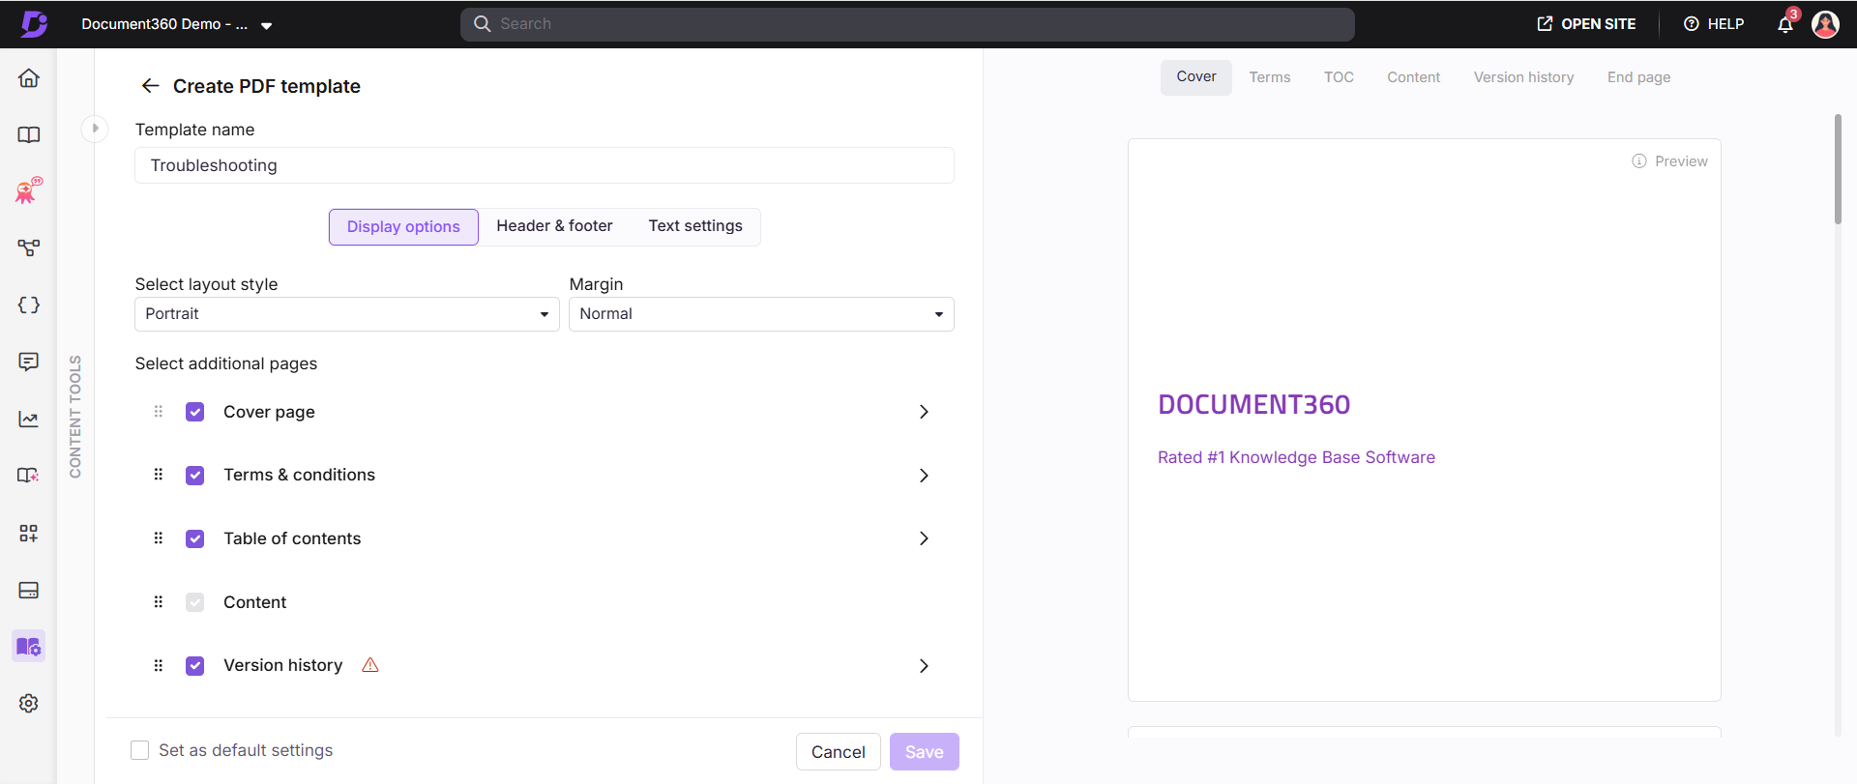Click the Preview info icon
The image size is (1857, 784).
(x=1639, y=161)
